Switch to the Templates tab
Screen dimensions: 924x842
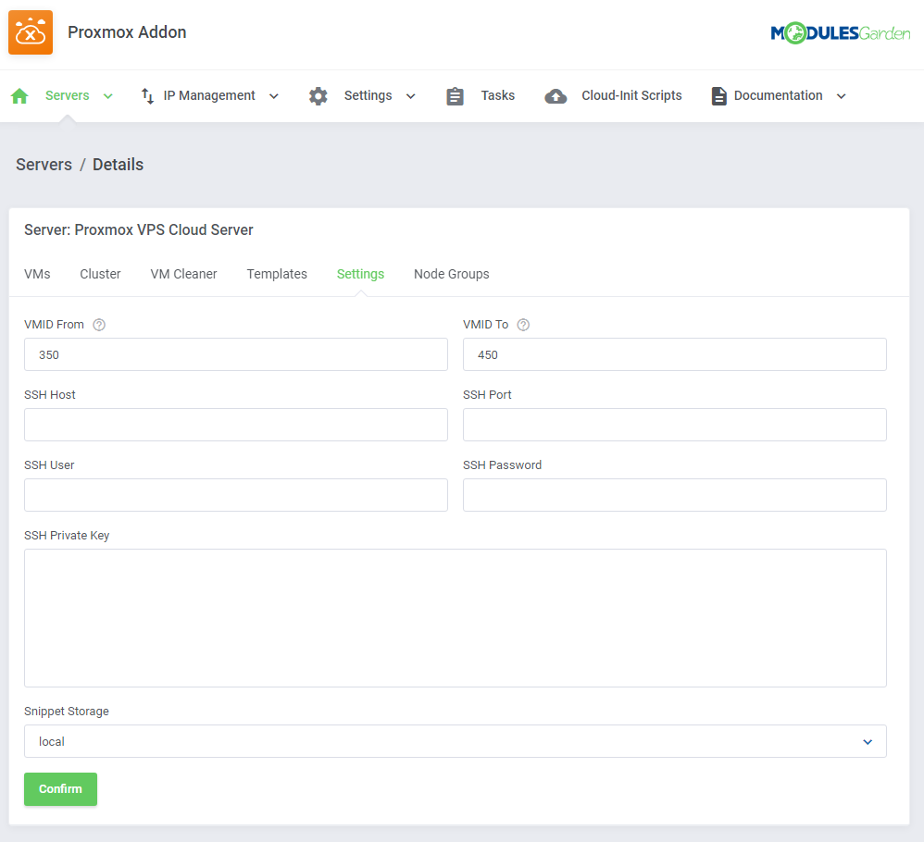click(277, 274)
